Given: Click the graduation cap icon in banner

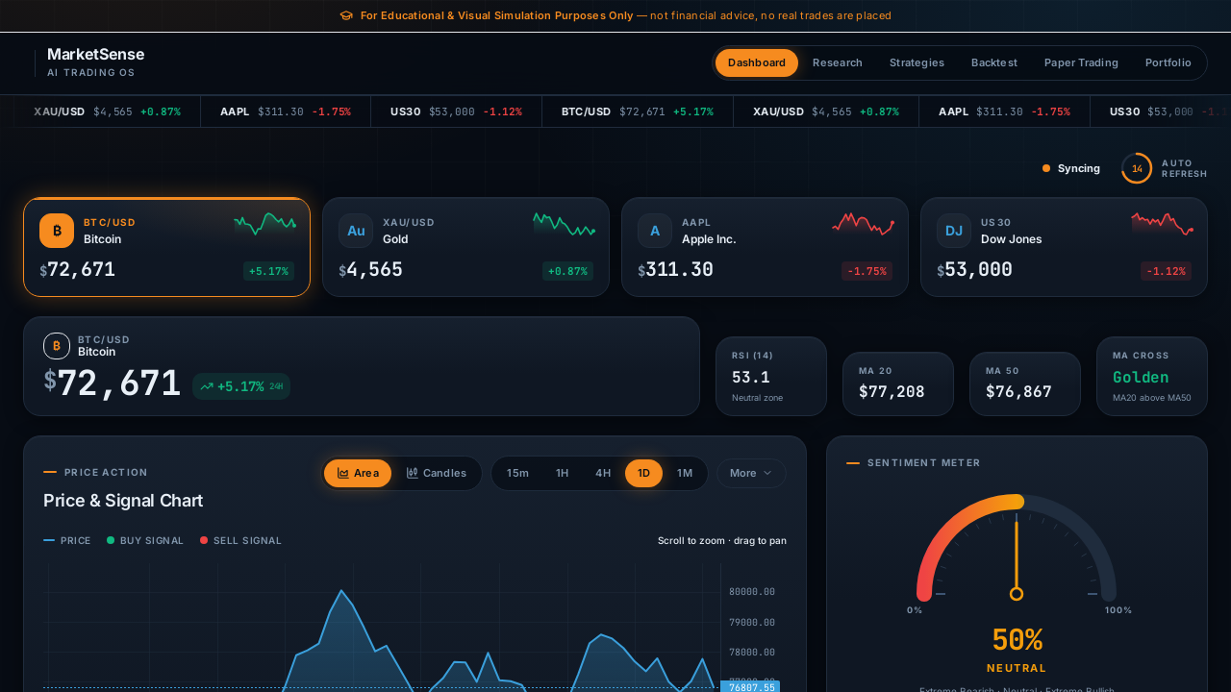Looking at the screenshot, I should point(346,15).
